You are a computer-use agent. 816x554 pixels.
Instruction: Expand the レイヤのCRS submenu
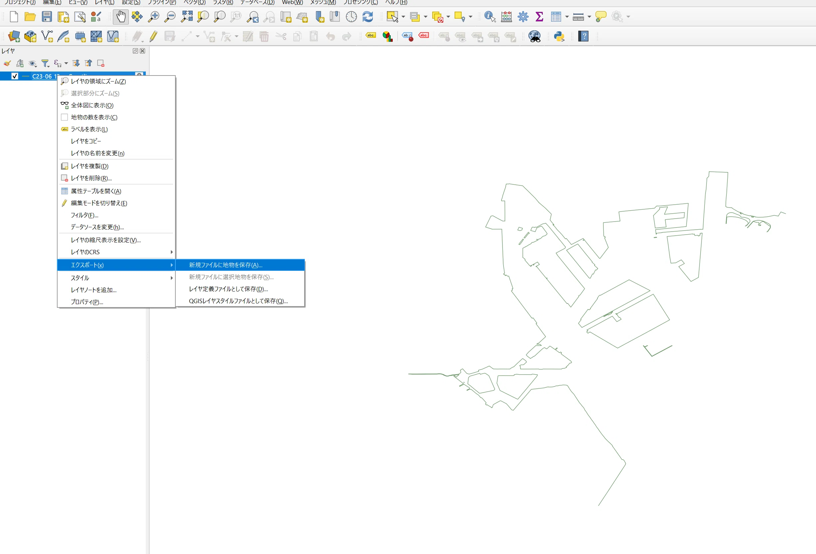[x=116, y=252]
